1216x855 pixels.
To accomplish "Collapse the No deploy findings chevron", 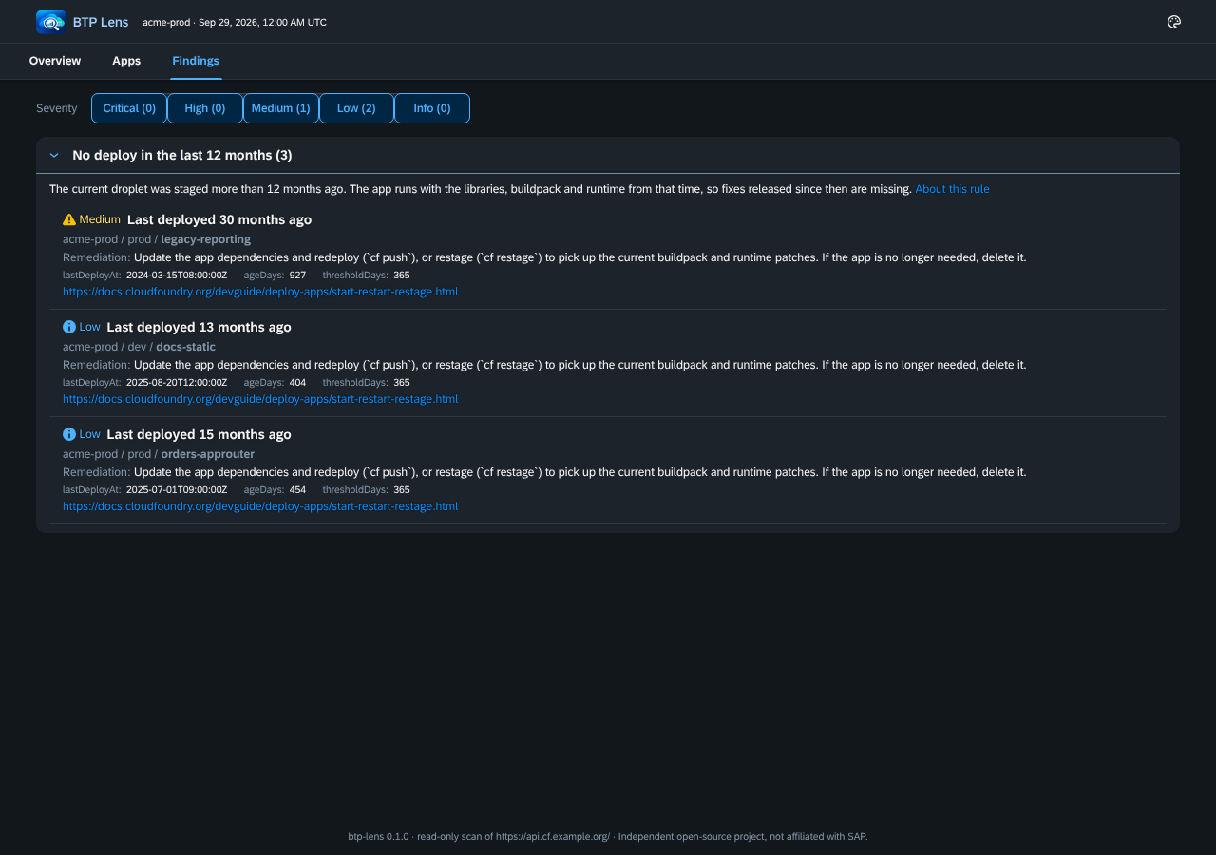I will point(54,155).
